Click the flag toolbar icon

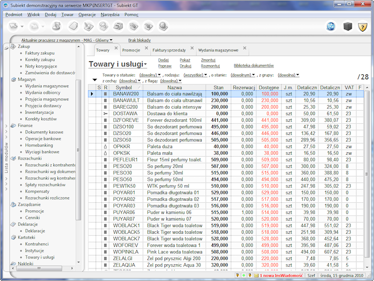(x=57, y=26)
